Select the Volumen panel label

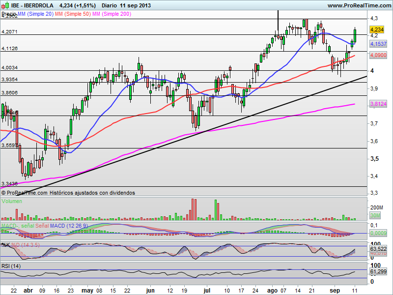[11, 201]
